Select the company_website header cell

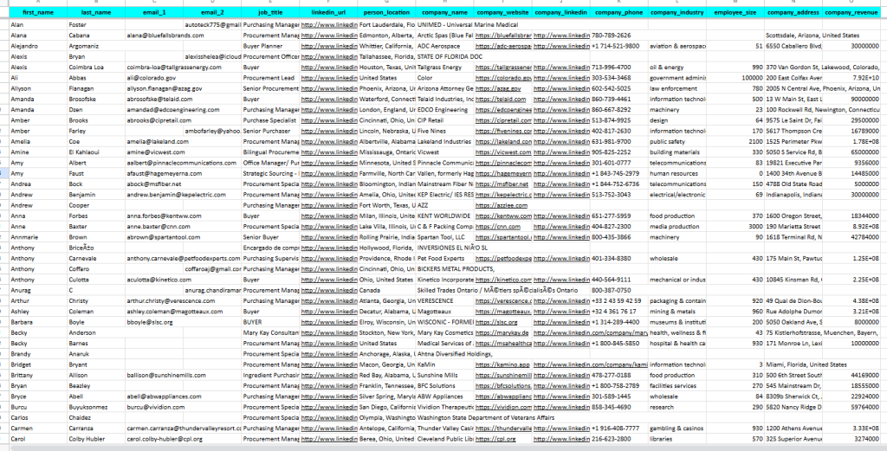click(503, 12)
